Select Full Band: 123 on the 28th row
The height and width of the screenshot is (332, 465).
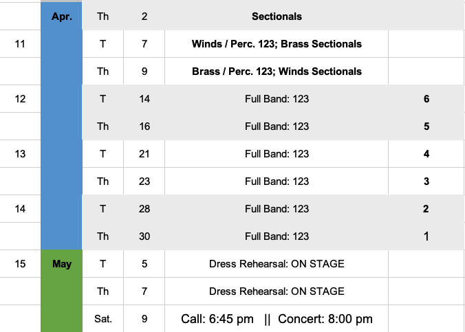(277, 209)
